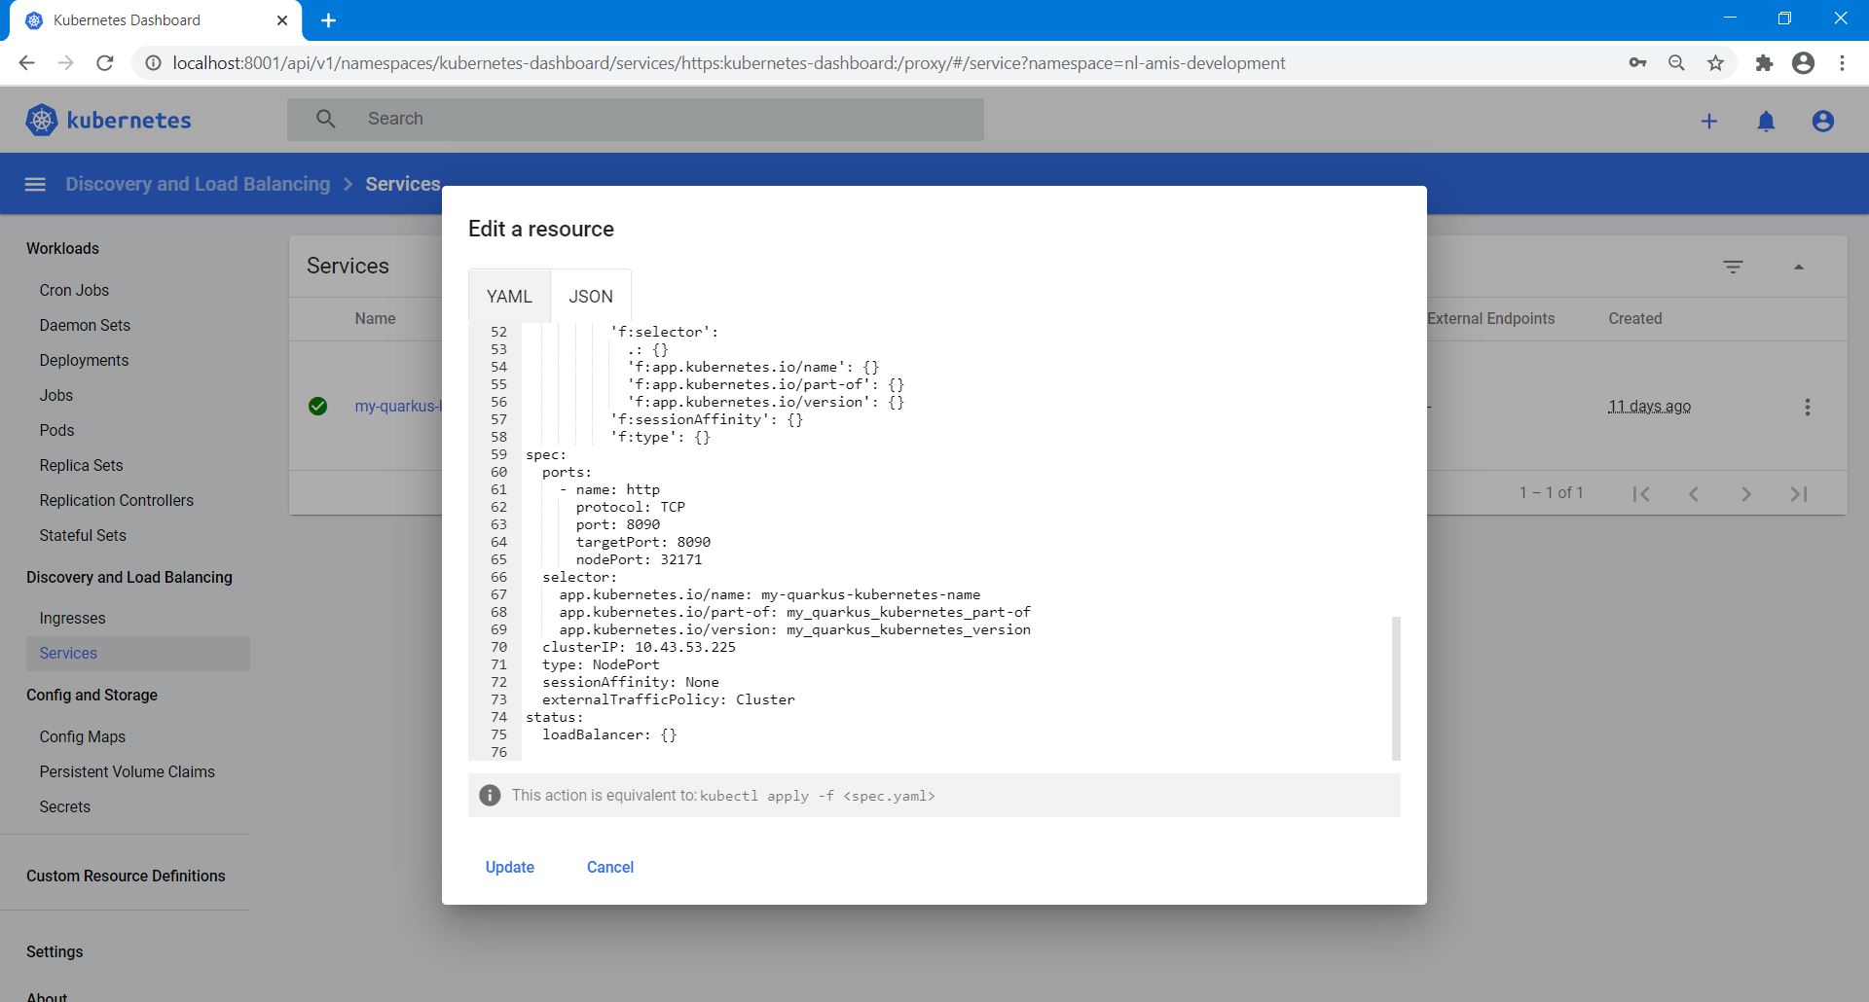The height and width of the screenshot is (1002, 1869).
Task: Open the user account icon in dashboard
Action: (1822, 121)
